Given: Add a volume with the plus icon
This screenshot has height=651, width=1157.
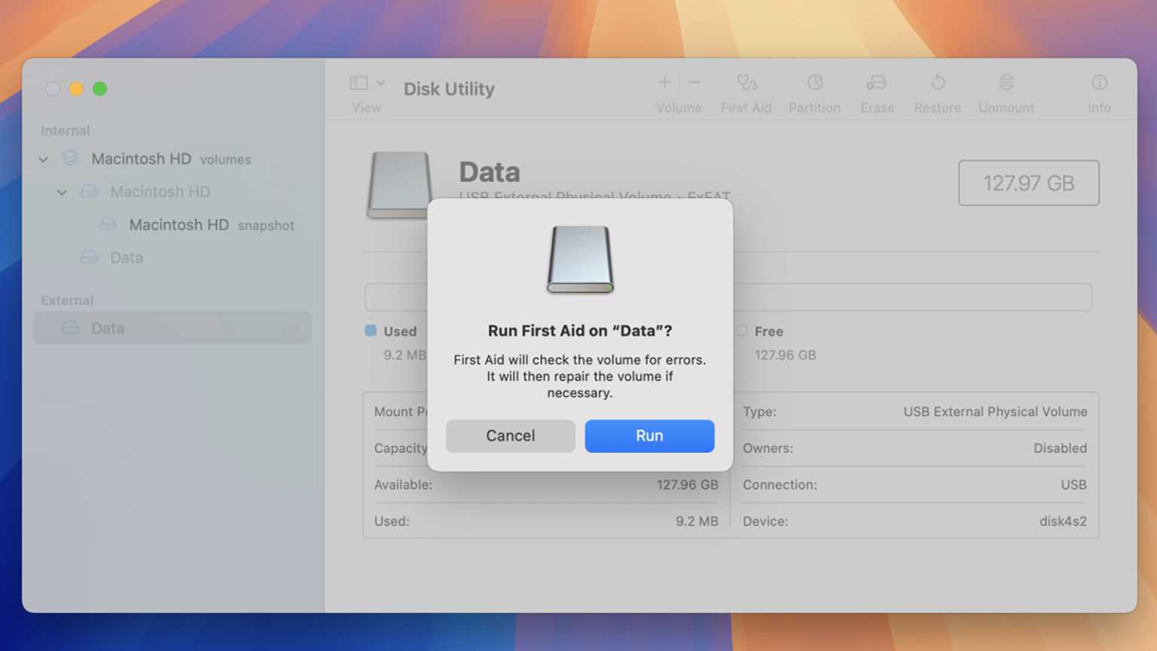Looking at the screenshot, I should [664, 83].
